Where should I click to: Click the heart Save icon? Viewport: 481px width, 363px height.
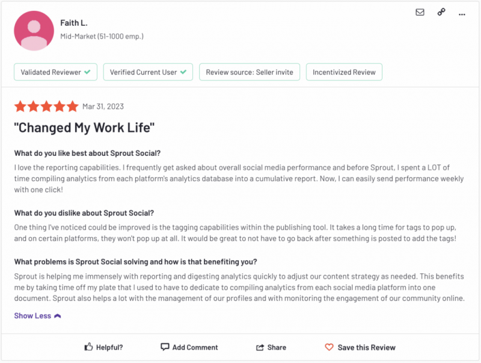pos(329,347)
